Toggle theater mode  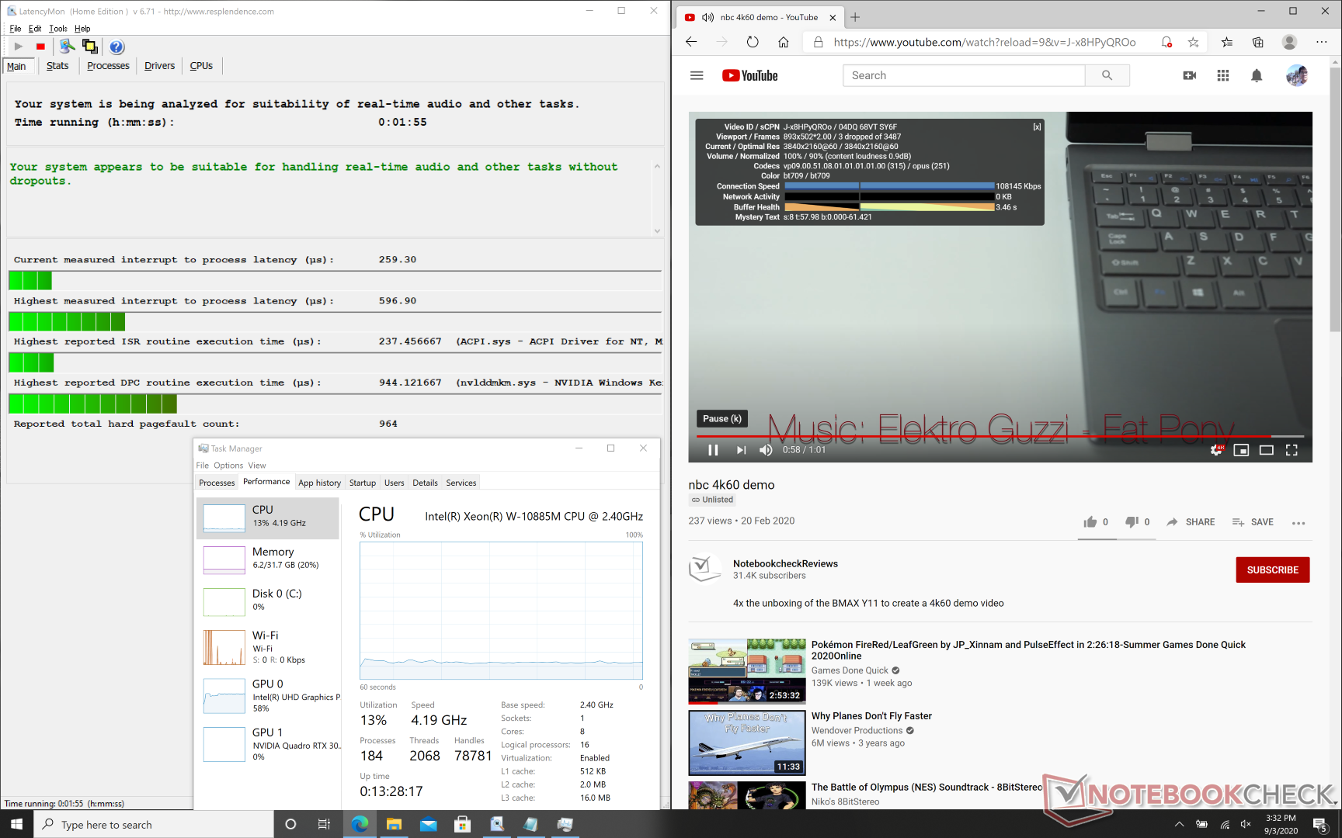click(x=1266, y=450)
